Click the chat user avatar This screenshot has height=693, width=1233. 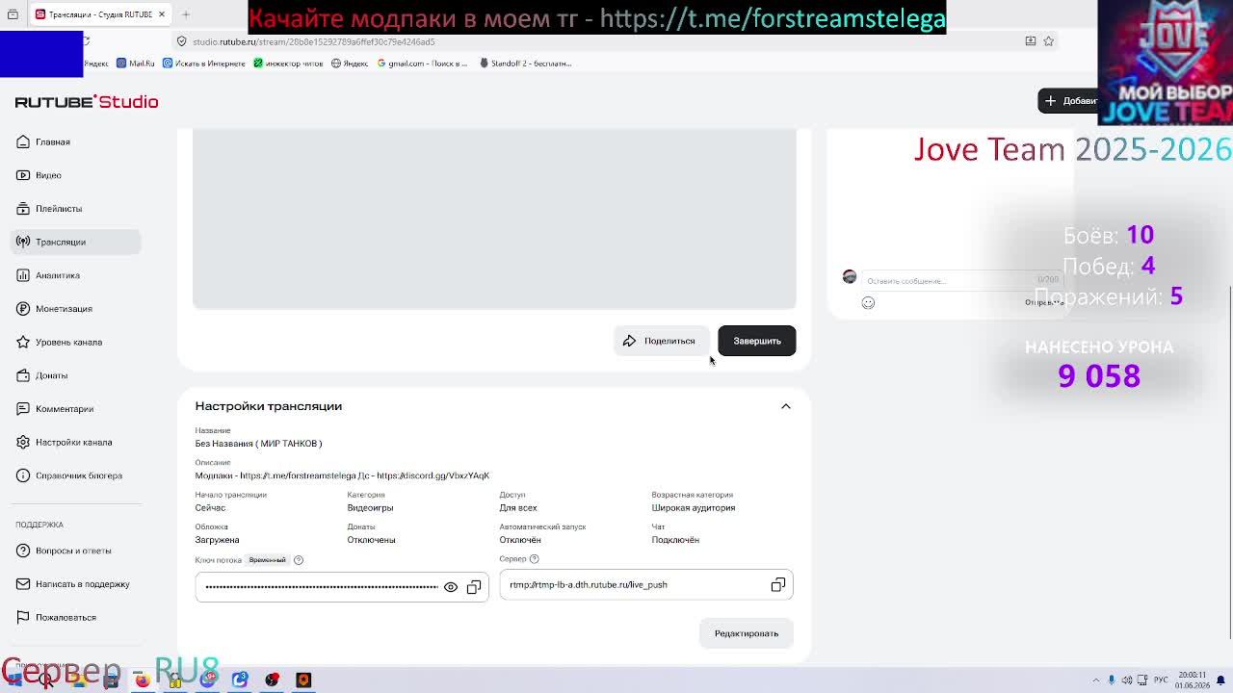(849, 276)
